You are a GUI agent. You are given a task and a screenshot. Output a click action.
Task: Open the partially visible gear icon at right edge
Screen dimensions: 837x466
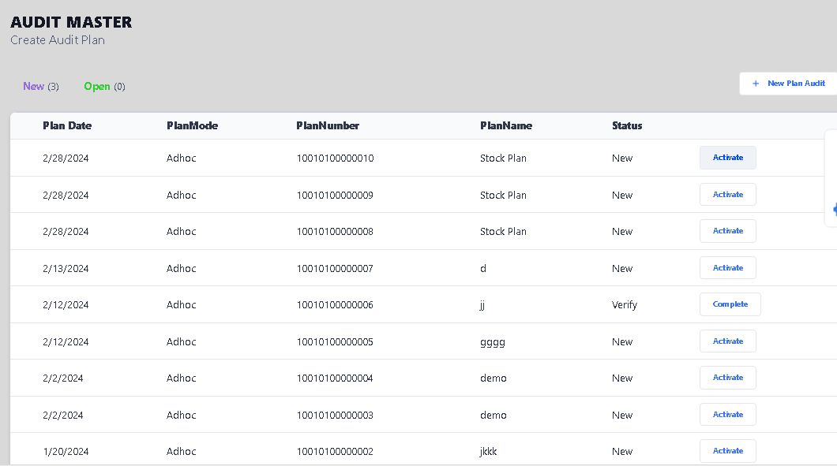(834, 209)
